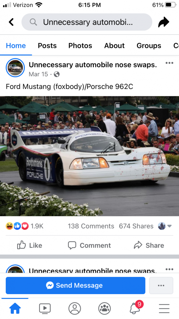Tap the back arrow in the header
The height and width of the screenshot is (319, 179).
point(11,22)
